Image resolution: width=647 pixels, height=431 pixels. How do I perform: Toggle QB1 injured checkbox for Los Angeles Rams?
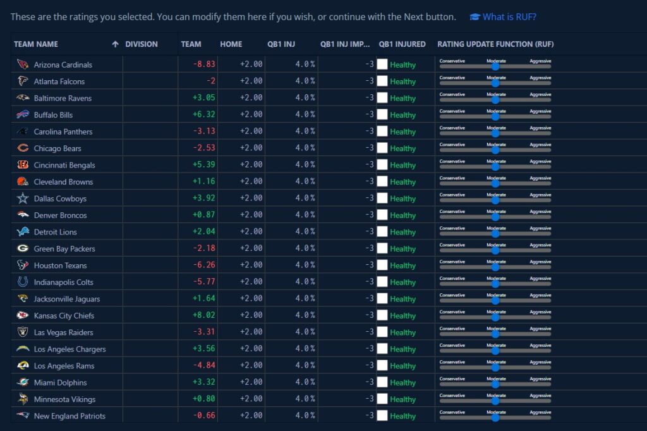pos(382,365)
